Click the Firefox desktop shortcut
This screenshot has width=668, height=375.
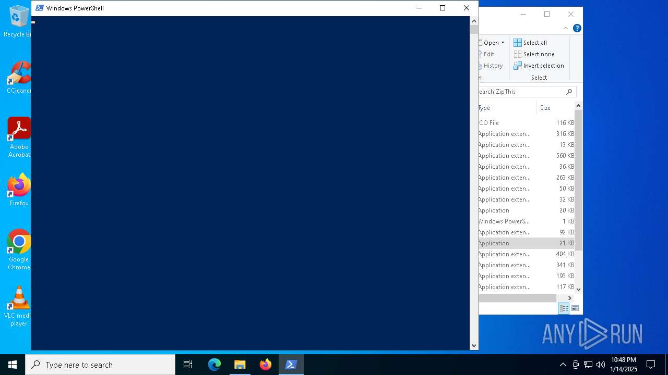(19, 190)
